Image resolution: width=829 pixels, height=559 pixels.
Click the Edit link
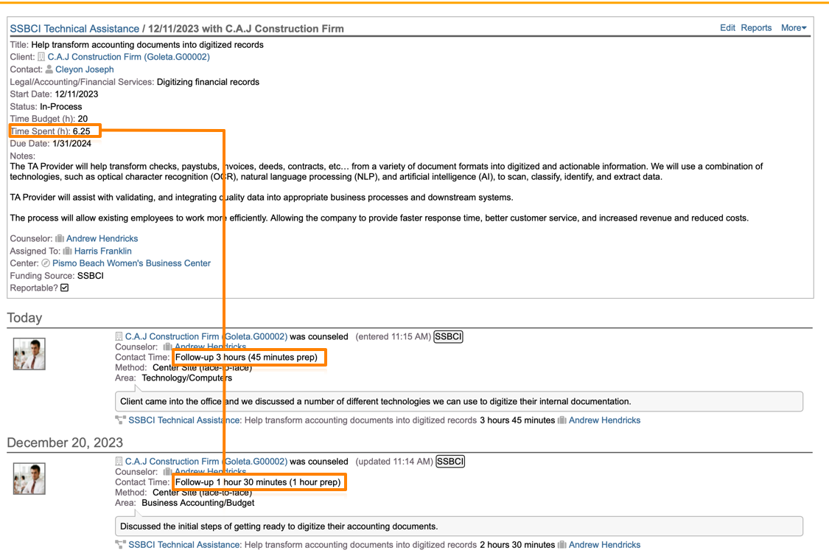[727, 28]
